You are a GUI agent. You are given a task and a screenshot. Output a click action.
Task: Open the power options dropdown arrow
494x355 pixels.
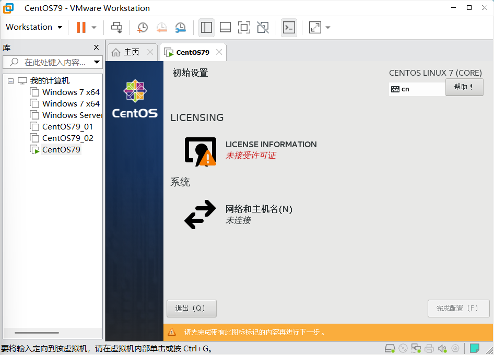point(94,27)
